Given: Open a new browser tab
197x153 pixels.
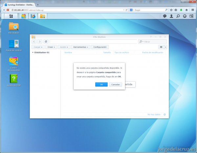Looking at the screenshot, I should [x=38, y=5].
